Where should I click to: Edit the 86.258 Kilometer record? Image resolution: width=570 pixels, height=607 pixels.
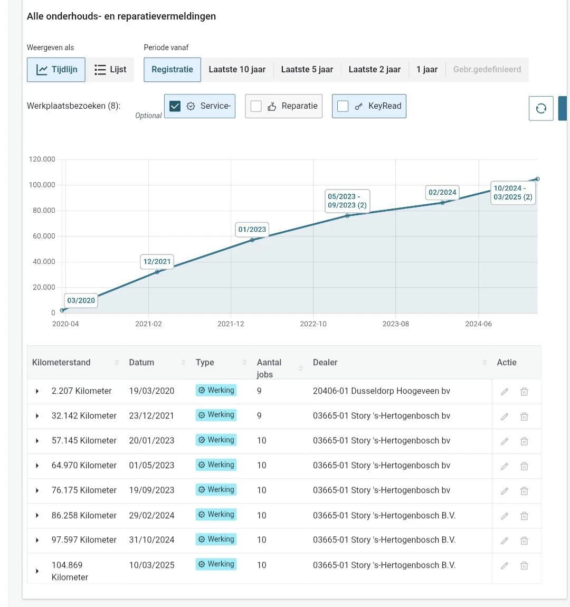click(x=504, y=516)
